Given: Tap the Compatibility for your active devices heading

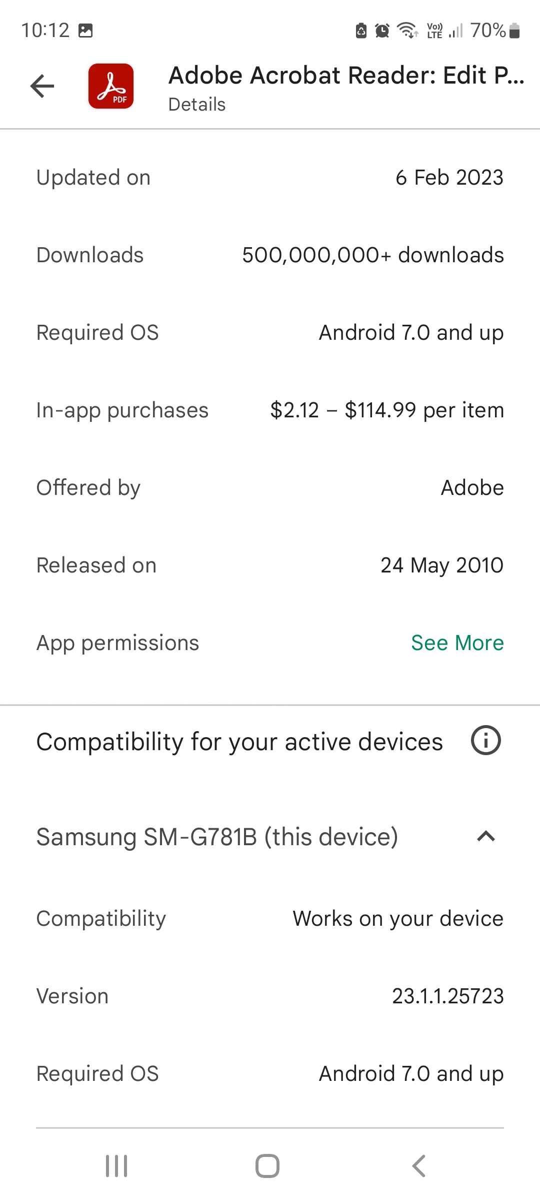Looking at the screenshot, I should click(x=239, y=742).
